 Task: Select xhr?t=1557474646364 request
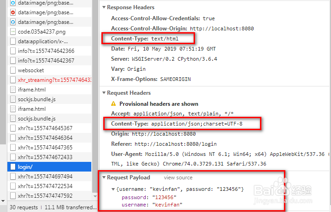click(49, 138)
